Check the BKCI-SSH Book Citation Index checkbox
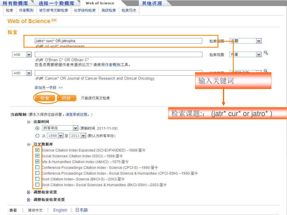The height and width of the screenshot is (215, 287). 37,184
